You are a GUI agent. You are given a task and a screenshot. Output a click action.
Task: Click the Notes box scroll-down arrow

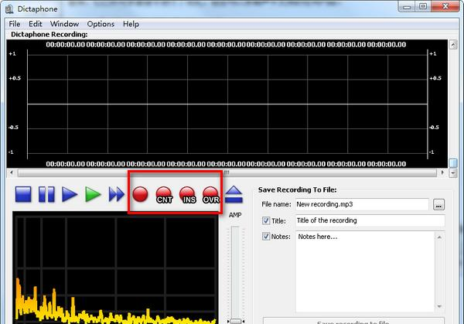click(x=439, y=306)
